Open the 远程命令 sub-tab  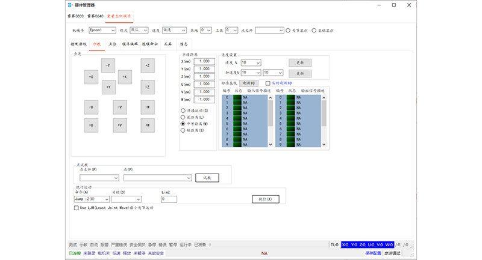150,44
